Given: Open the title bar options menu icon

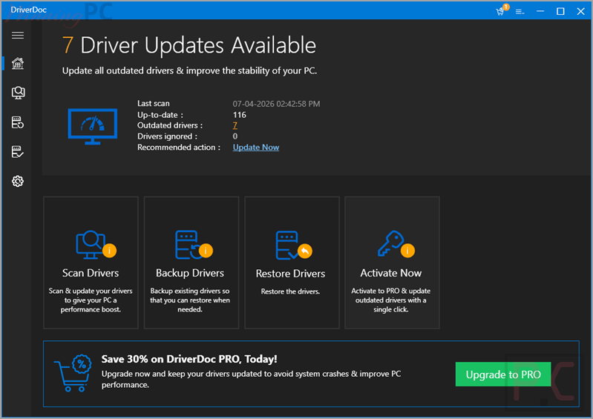Looking at the screenshot, I should 520,12.
